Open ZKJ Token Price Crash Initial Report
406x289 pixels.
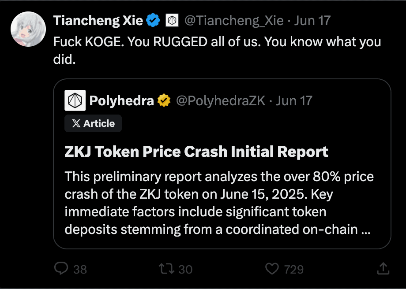pos(196,152)
